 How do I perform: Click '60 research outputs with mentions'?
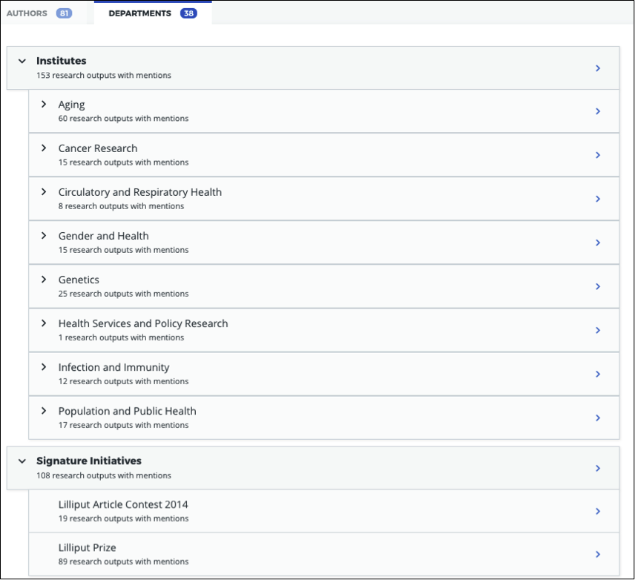[124, 119]
